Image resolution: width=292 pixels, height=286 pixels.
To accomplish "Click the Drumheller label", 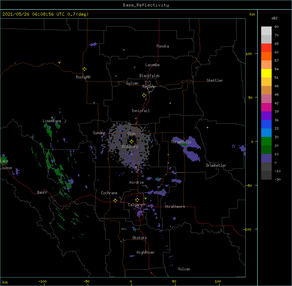I will [x=216, y=165].
